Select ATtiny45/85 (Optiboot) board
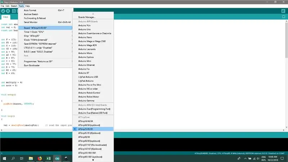This screenshot has height=162, width=288. pos(93,133)
